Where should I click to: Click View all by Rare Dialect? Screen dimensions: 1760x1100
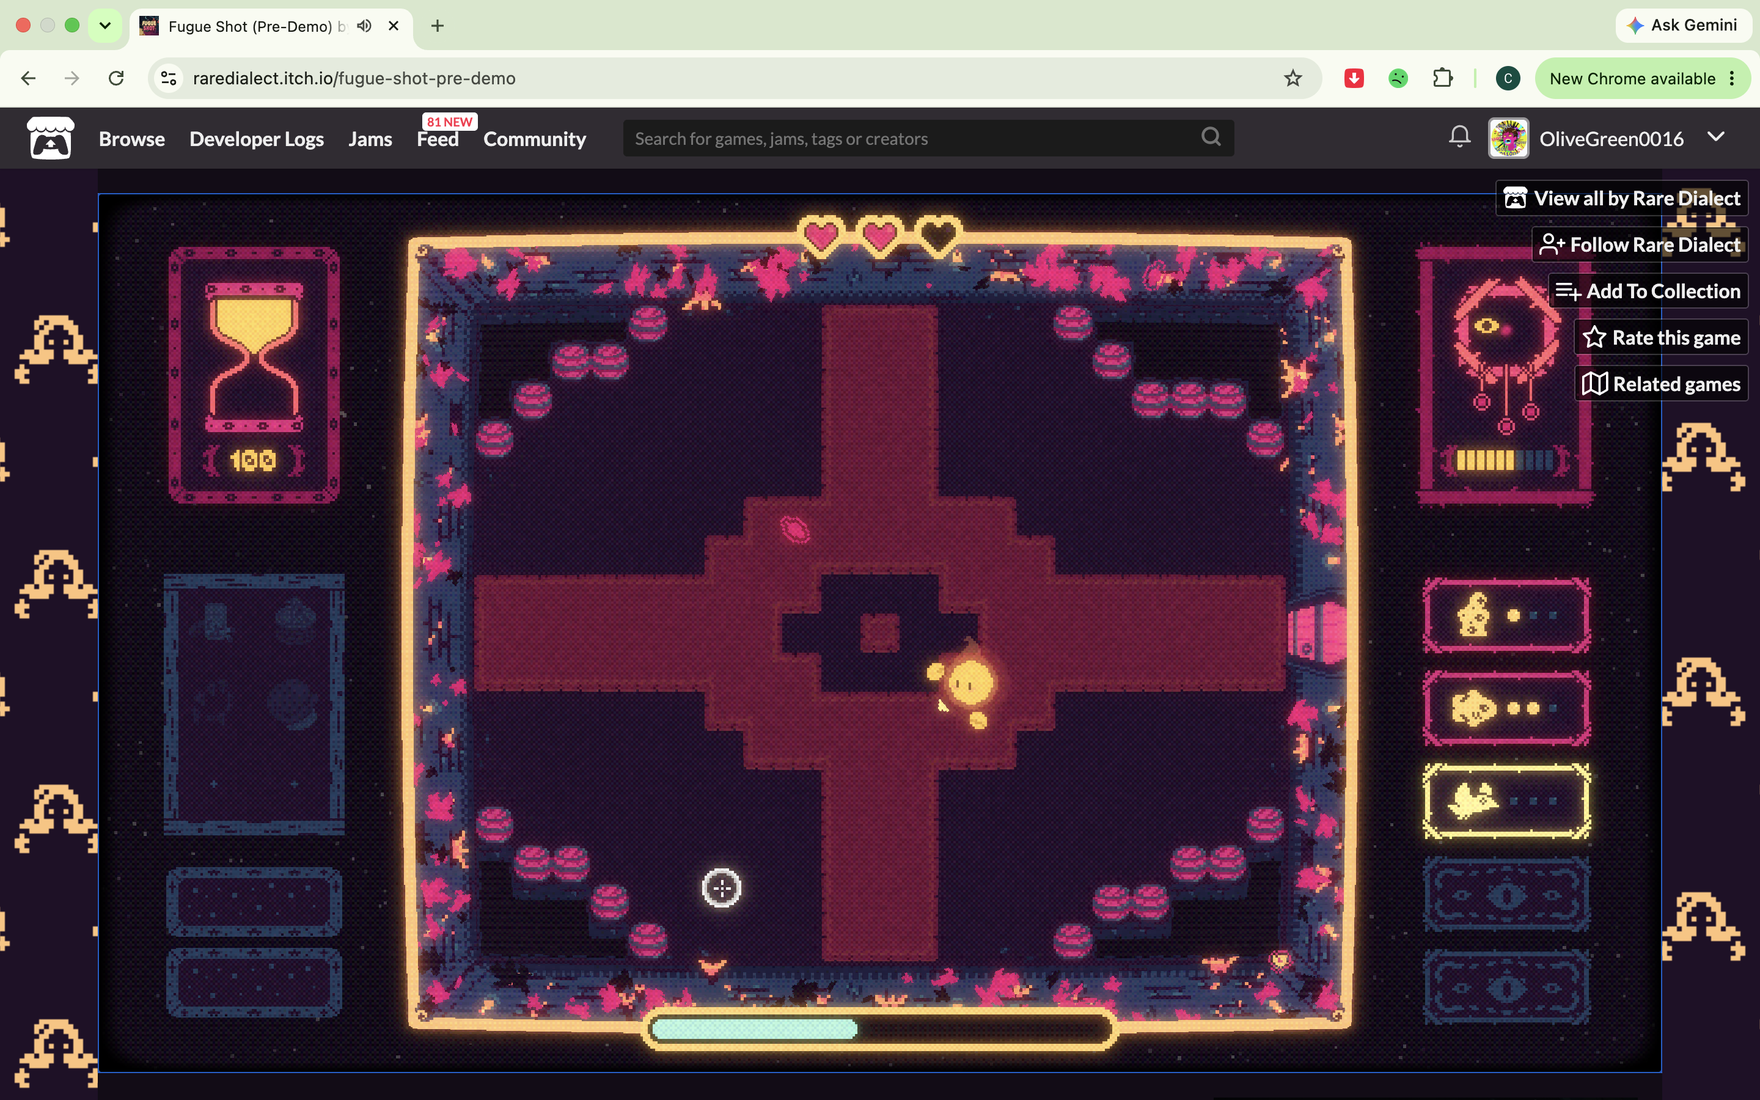click(1622, 198)
